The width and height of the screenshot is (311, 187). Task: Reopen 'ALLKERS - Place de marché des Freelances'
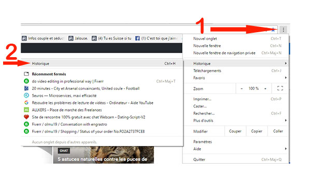pyautogui.click(x=102, y=110)
